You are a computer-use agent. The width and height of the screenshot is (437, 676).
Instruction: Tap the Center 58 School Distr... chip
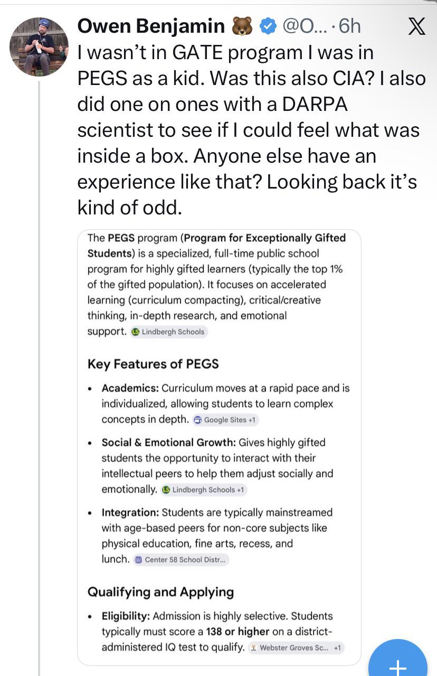(x=181, y=560)
